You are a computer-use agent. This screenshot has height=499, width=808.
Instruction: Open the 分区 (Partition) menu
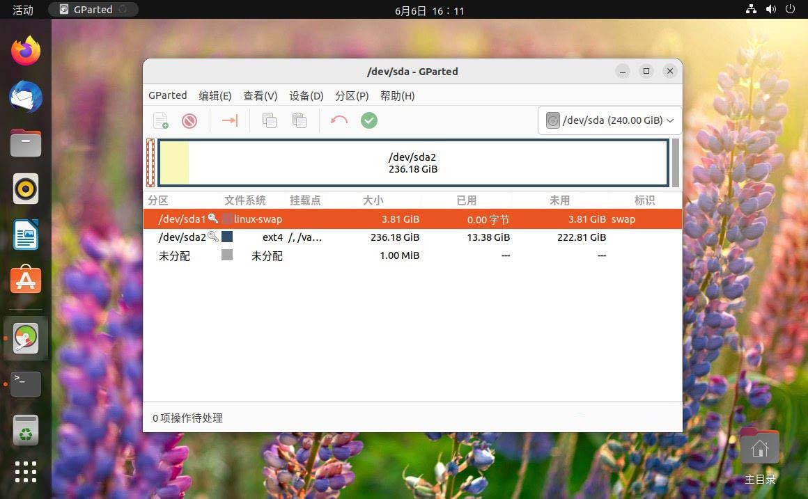click(352, 95)
